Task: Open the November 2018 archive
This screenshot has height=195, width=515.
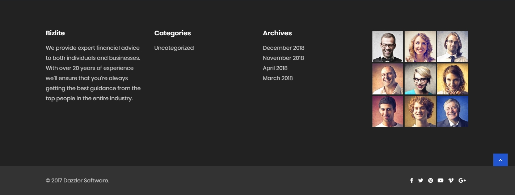Action: coord(283,58)
